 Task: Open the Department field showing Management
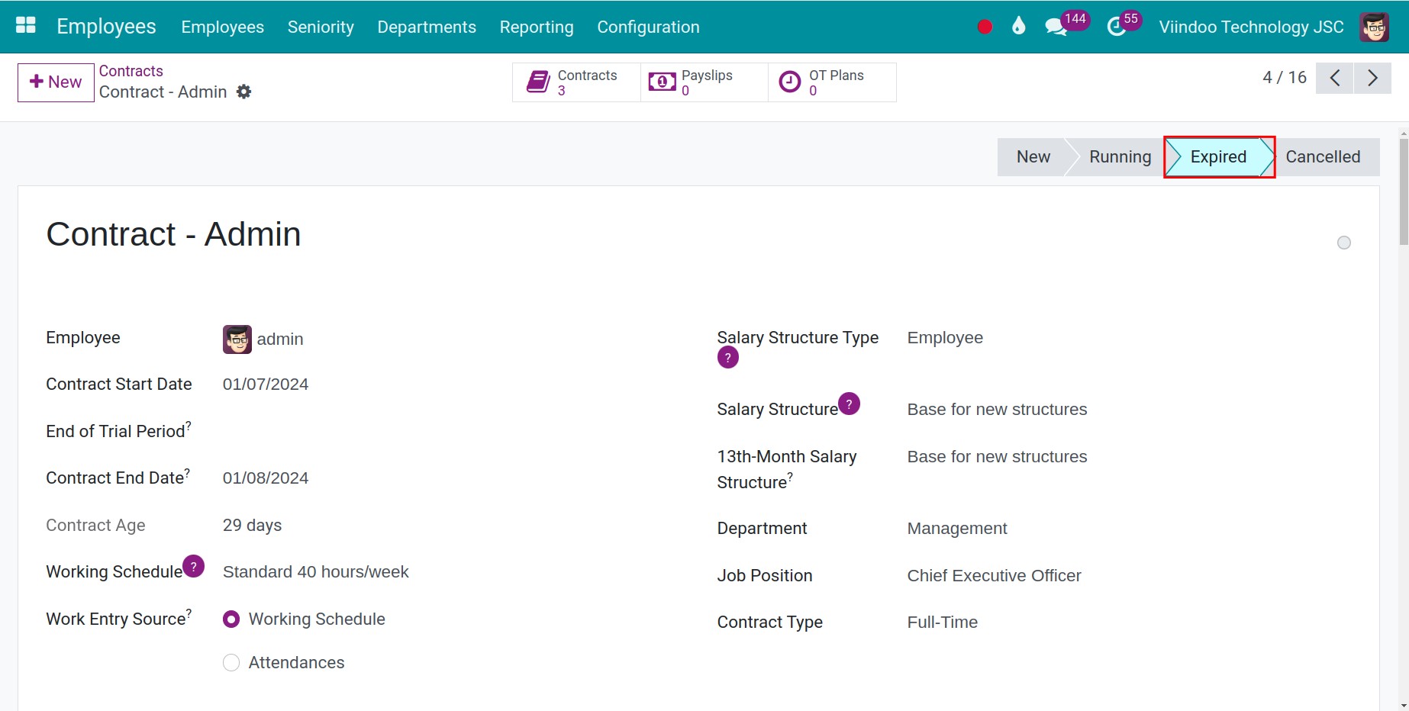click(x=957, y=529)
